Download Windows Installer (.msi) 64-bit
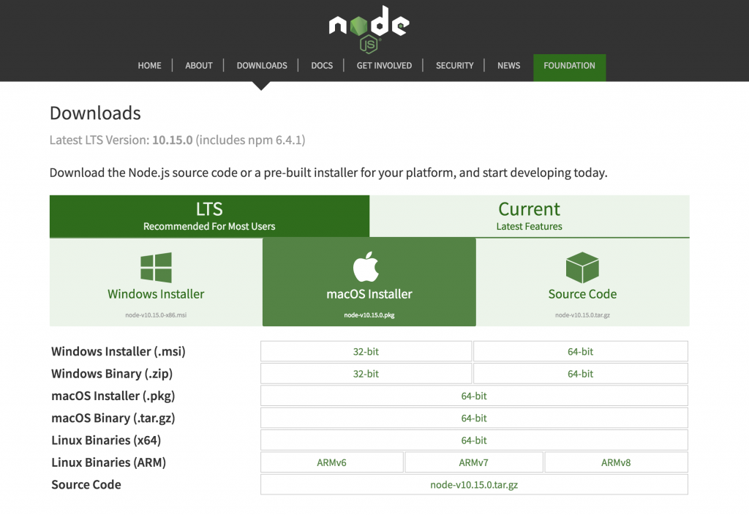Image resolution: width=749 pixels, height=515 pixels. pyautogui.click(x=580, y=351)
